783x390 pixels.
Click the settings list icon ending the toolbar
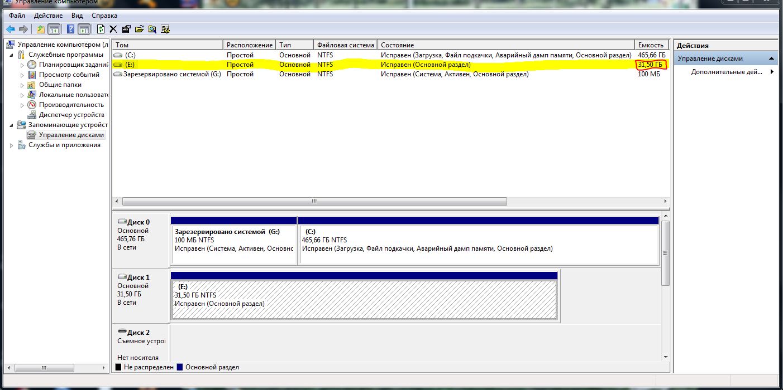[165, 29]
